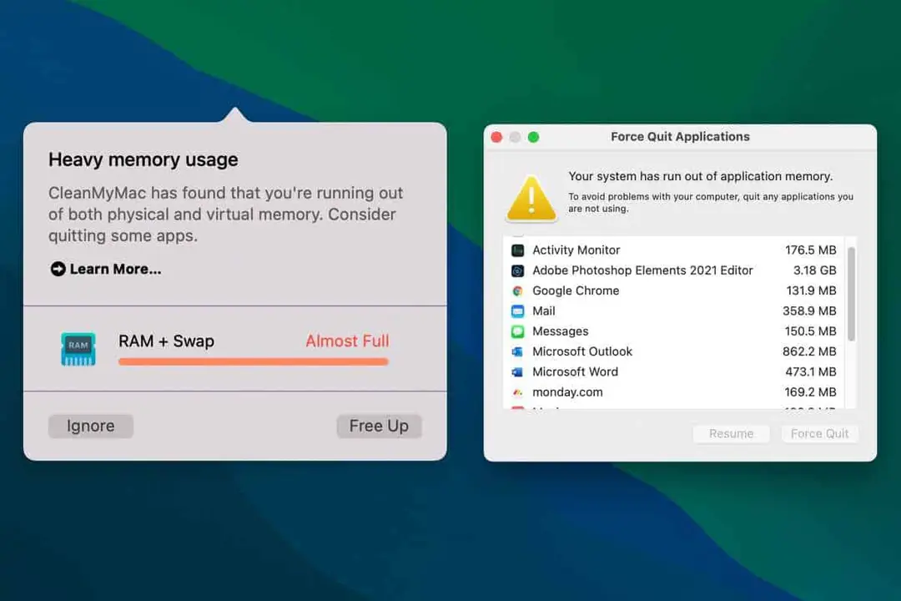Click the Messages app icon
The height and width of the screenshot is (601, 901).
[x=518, y=331]
